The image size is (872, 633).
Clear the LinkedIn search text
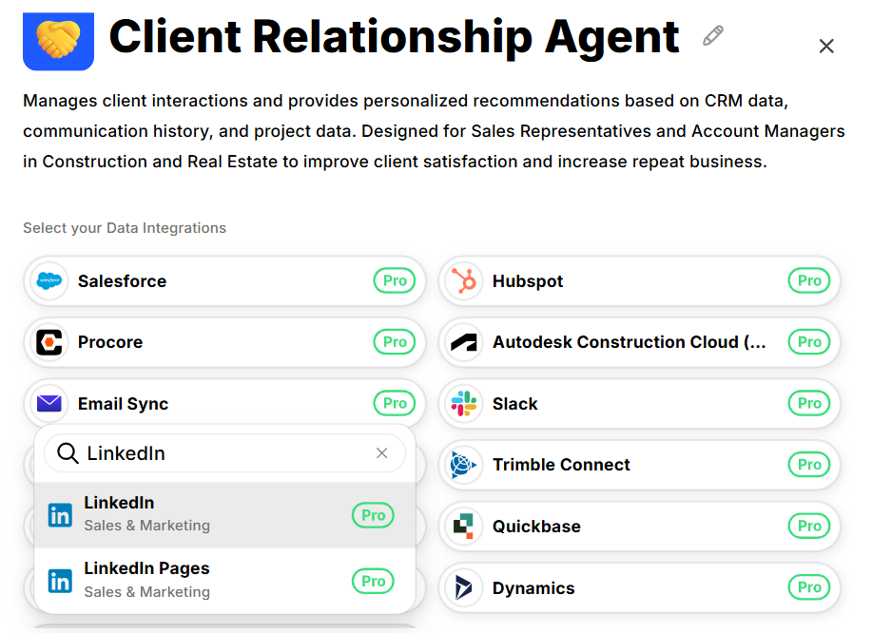tap(381, 453)
